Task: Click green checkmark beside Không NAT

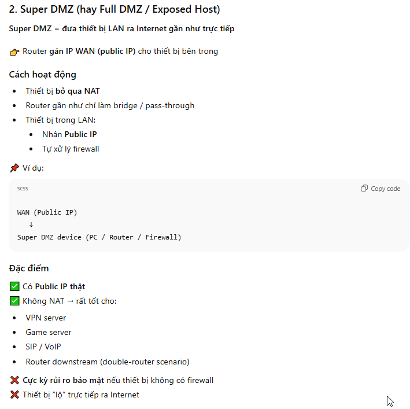Action: click(14, 301)
